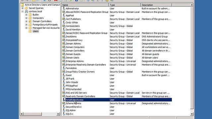The image size is (212, 119).
Task: Sort the list by the Description column
Action: (x=156, y=5)
